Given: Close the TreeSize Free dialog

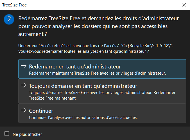Looking at the screenshot, I should pyautogui.click(x=184, y=5).
